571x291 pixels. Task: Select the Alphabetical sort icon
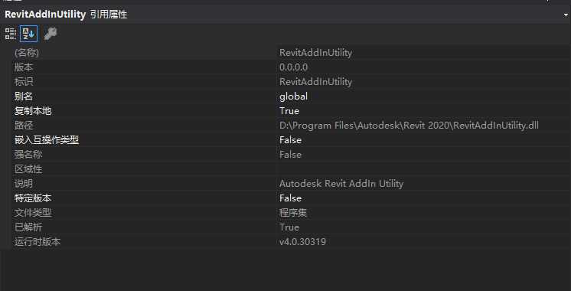click(28, 34)
